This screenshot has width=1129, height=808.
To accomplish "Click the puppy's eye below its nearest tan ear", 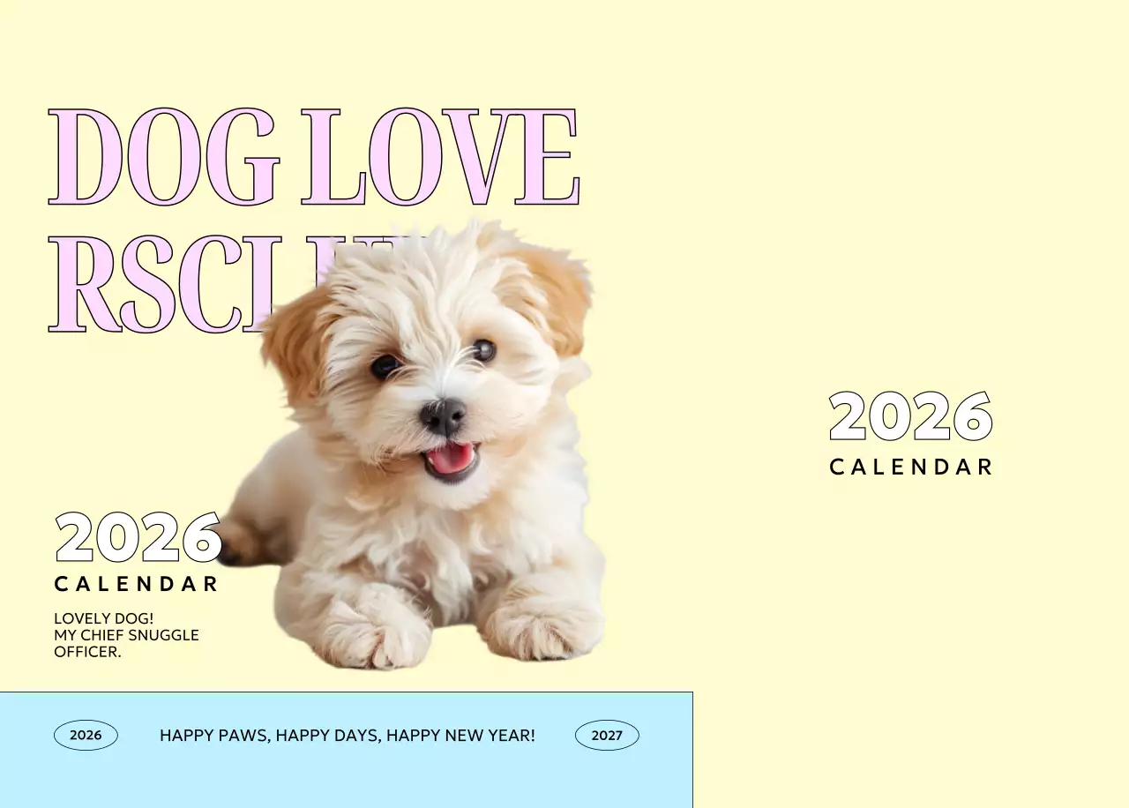I will click(x=484, y=350).
